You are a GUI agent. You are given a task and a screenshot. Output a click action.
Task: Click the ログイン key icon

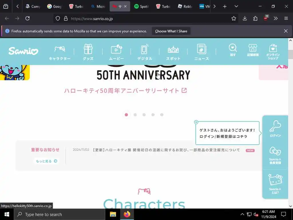(x=275, y=129)
